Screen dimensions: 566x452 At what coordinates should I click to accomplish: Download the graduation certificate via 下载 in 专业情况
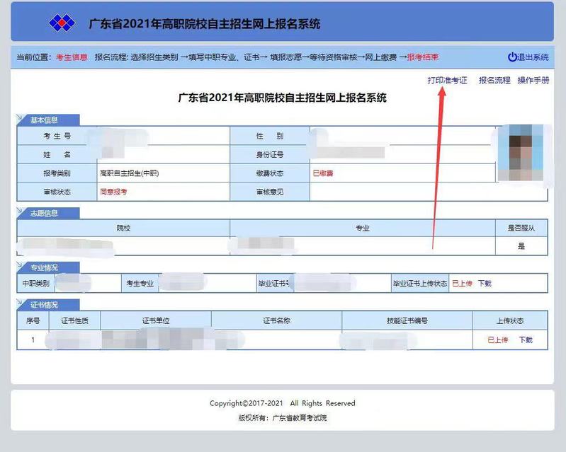point(485,284)
